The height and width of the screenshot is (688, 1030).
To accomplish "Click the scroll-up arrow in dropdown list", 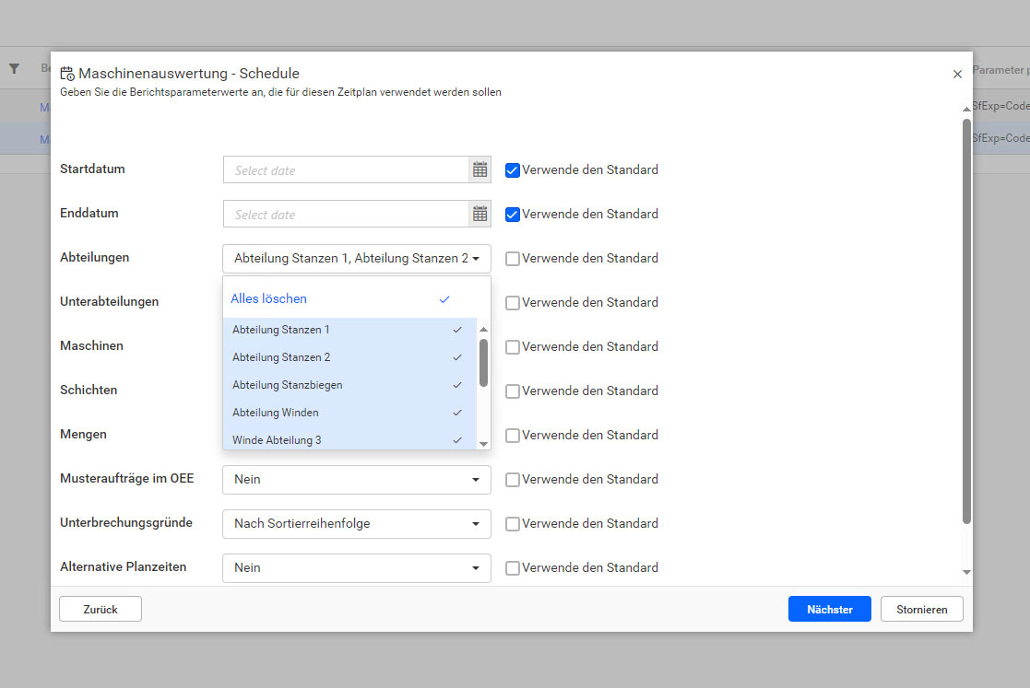I will (x=483, y=330).
